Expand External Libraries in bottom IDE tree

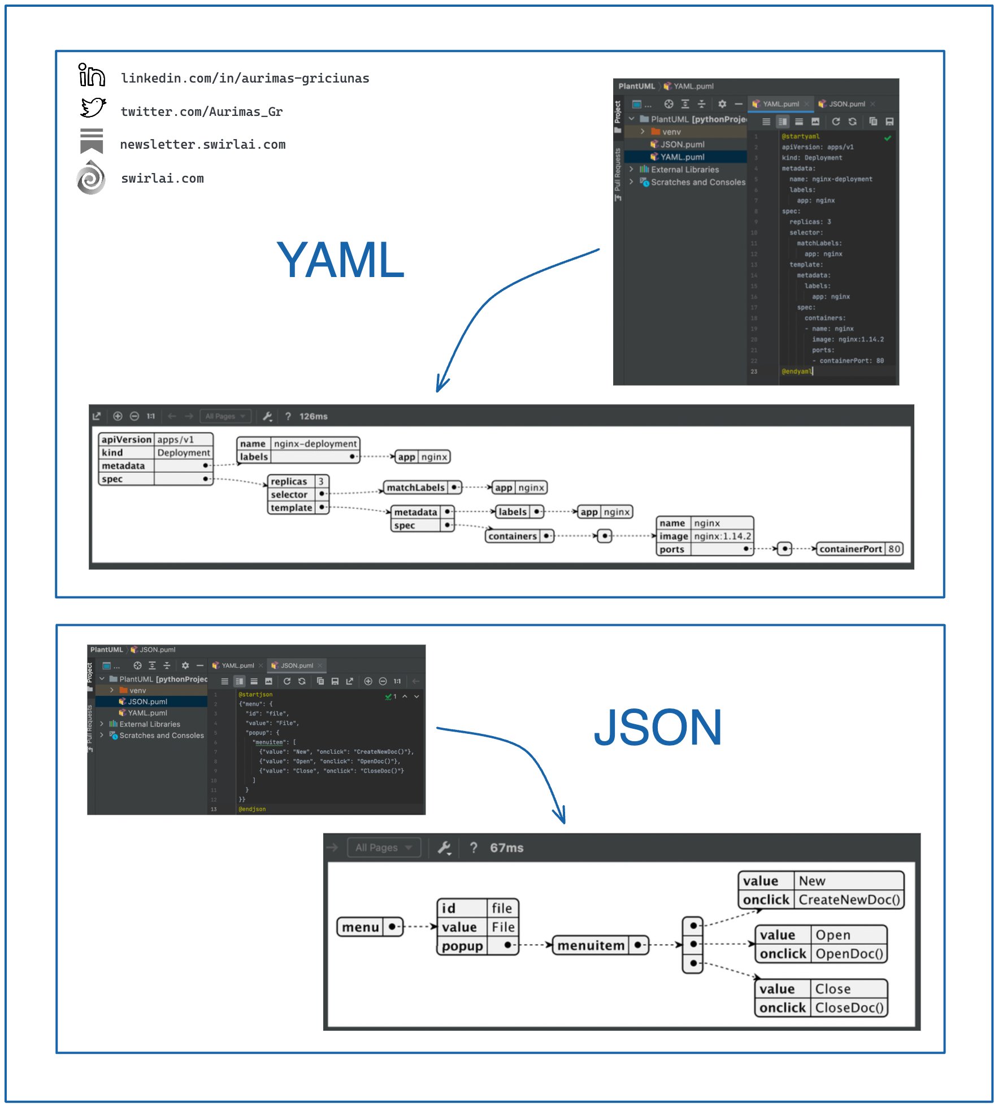[x=102, y=724]
